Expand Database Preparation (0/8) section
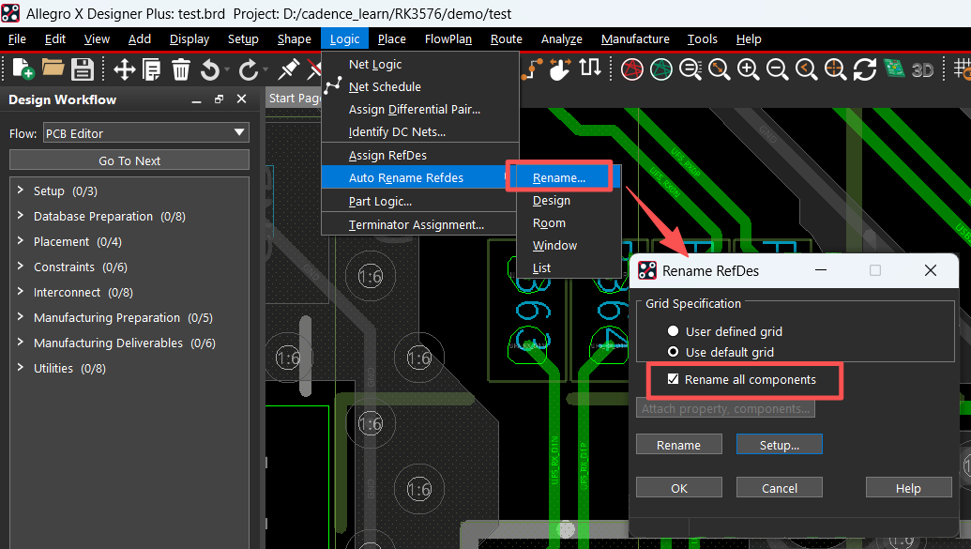The height and width of the screenshot is (549, 971). 21,216
